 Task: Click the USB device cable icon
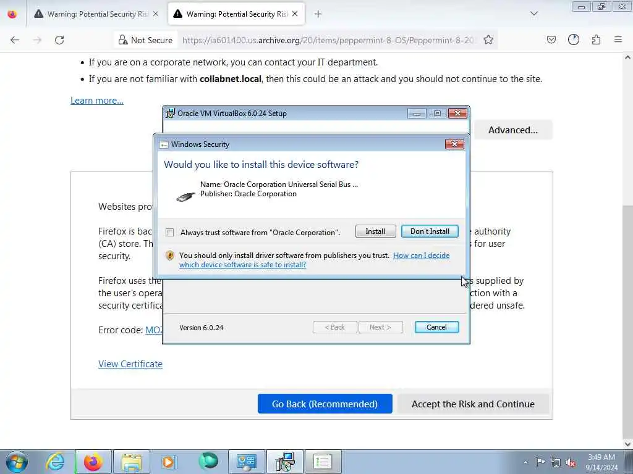pyautogui.click(x=185, y=197)
